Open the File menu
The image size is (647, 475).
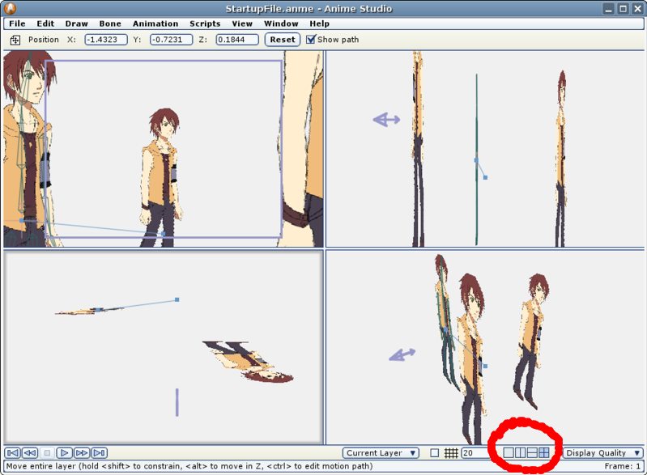[x=17, y=23]
